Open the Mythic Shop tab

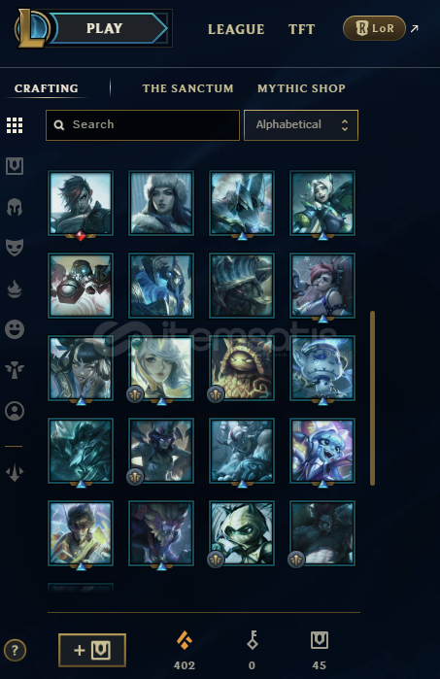[x=301, y=88]
